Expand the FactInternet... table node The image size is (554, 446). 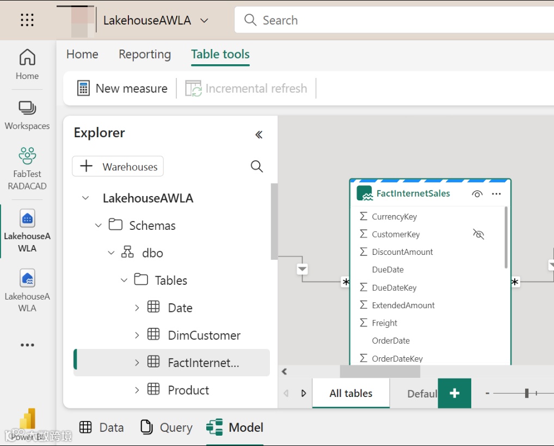(x=137, y=363)
